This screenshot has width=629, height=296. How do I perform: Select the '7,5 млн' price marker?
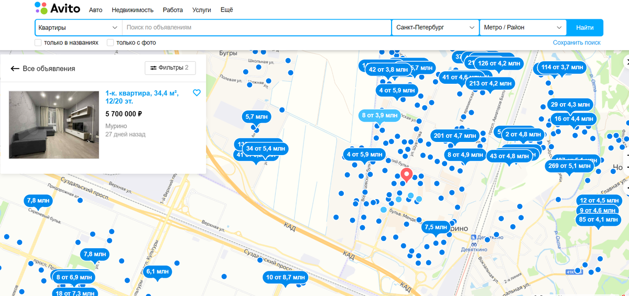pos(436,227)
